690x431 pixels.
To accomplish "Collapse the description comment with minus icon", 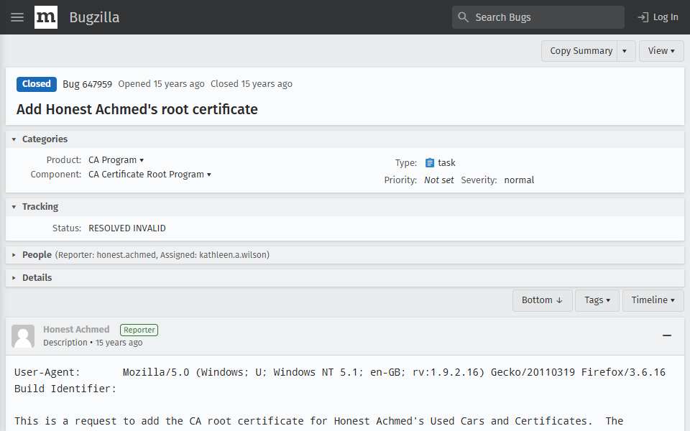I will coord(667,335).
